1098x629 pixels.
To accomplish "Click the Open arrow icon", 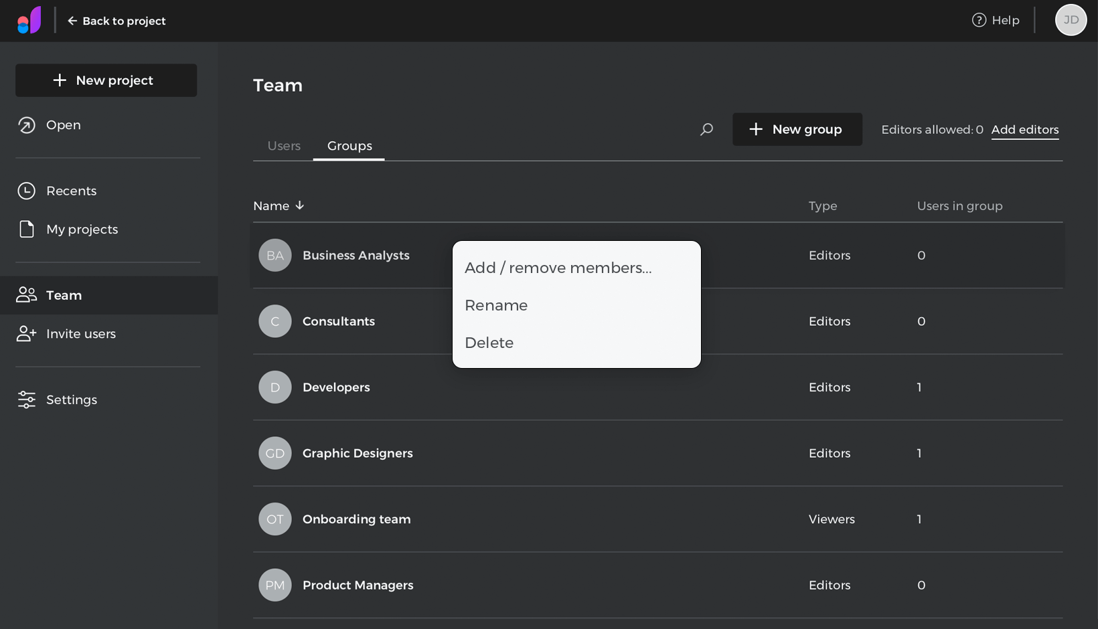I will pyautogui.click(x=26, y=125).
